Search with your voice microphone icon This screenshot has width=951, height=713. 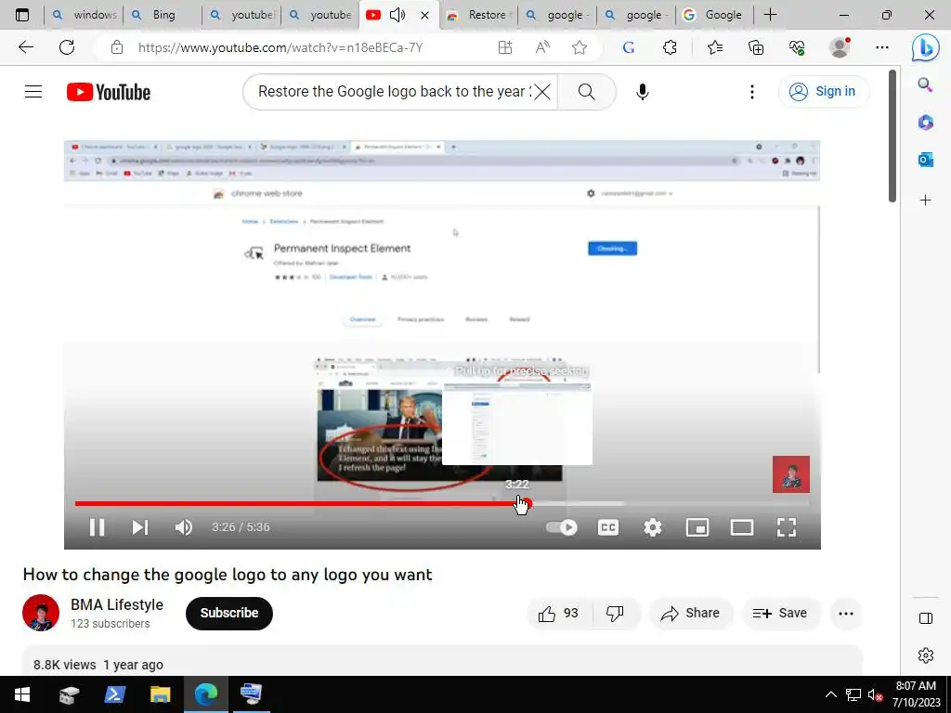click(x=643, y=92)
